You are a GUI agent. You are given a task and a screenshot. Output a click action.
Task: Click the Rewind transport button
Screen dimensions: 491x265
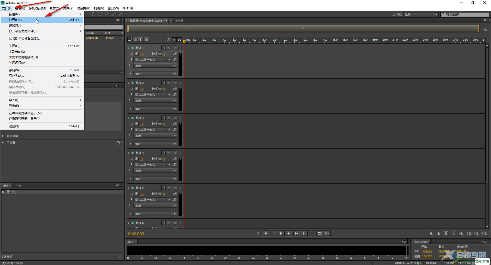[289, 233]
